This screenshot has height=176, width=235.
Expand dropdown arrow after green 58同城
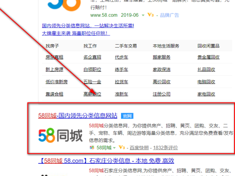[x=114, y=148]
